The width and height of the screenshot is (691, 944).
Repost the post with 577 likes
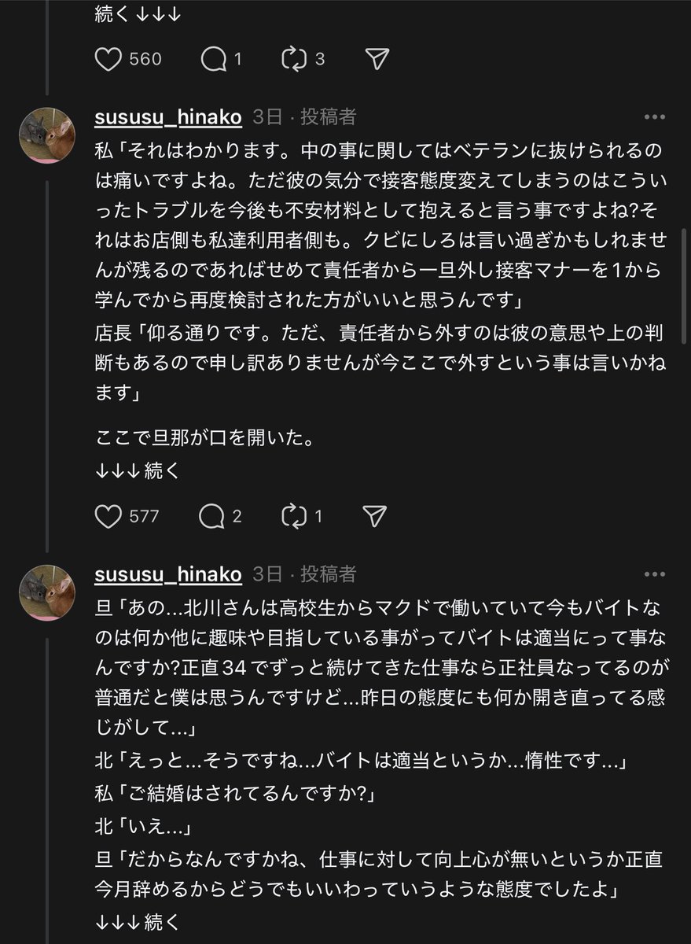pyautogui.click(x=293, y=516)
